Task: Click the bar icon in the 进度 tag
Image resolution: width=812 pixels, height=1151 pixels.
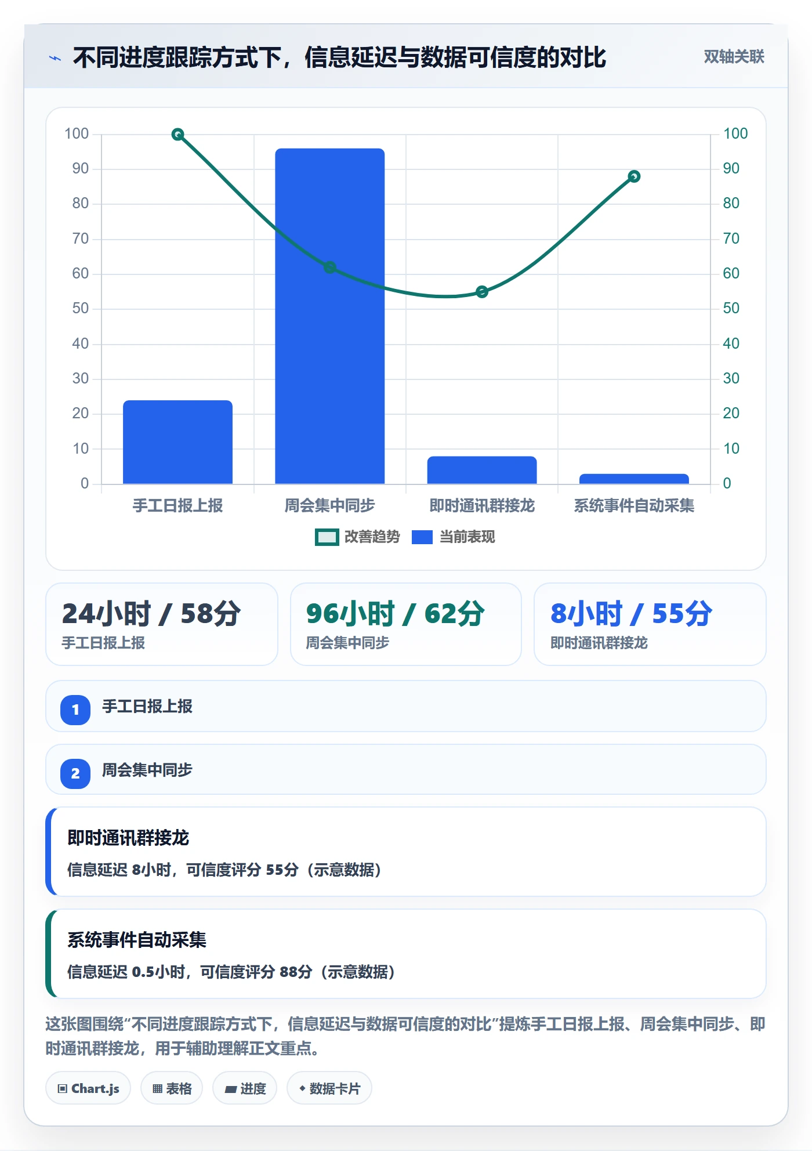Action: coord(231,1089)
